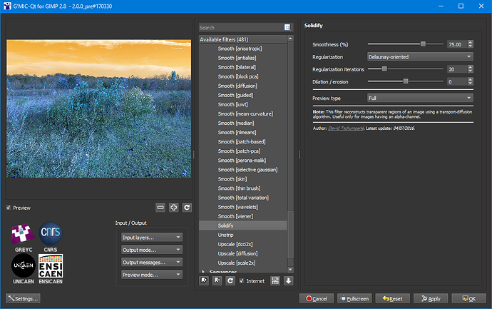Open the Preview type dropdown
This screenshot has width=492, height=309.
pyautogui.click(x=419, y=97)
